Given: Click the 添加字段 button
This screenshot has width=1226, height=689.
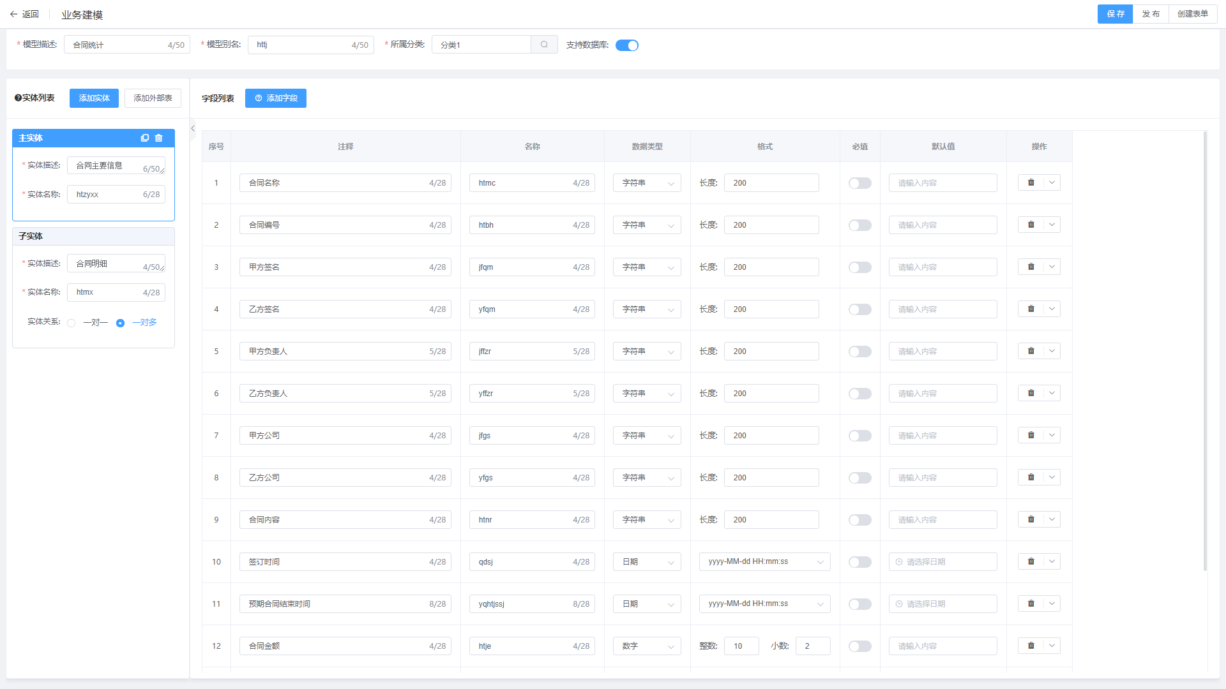Looking at the screenshot, I should coord(276,98).
